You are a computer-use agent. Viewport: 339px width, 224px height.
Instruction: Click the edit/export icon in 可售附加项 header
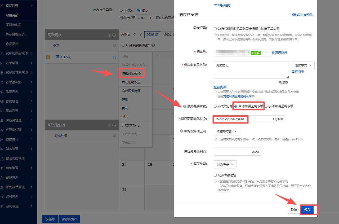pos(109,125)
